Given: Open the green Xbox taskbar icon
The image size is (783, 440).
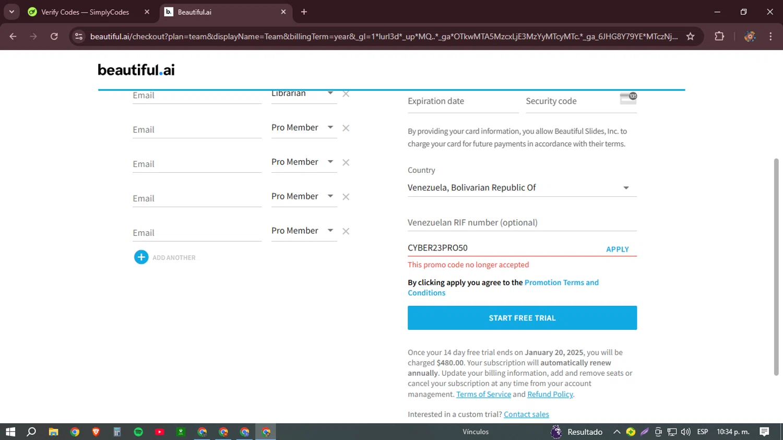Looking at the screenshot, I should [x=181, y=432].
